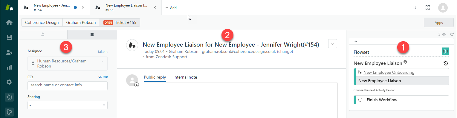Open ticket options dropdown arrow
The width and height of the screenshot is (457, 118).
click(333, 44)
